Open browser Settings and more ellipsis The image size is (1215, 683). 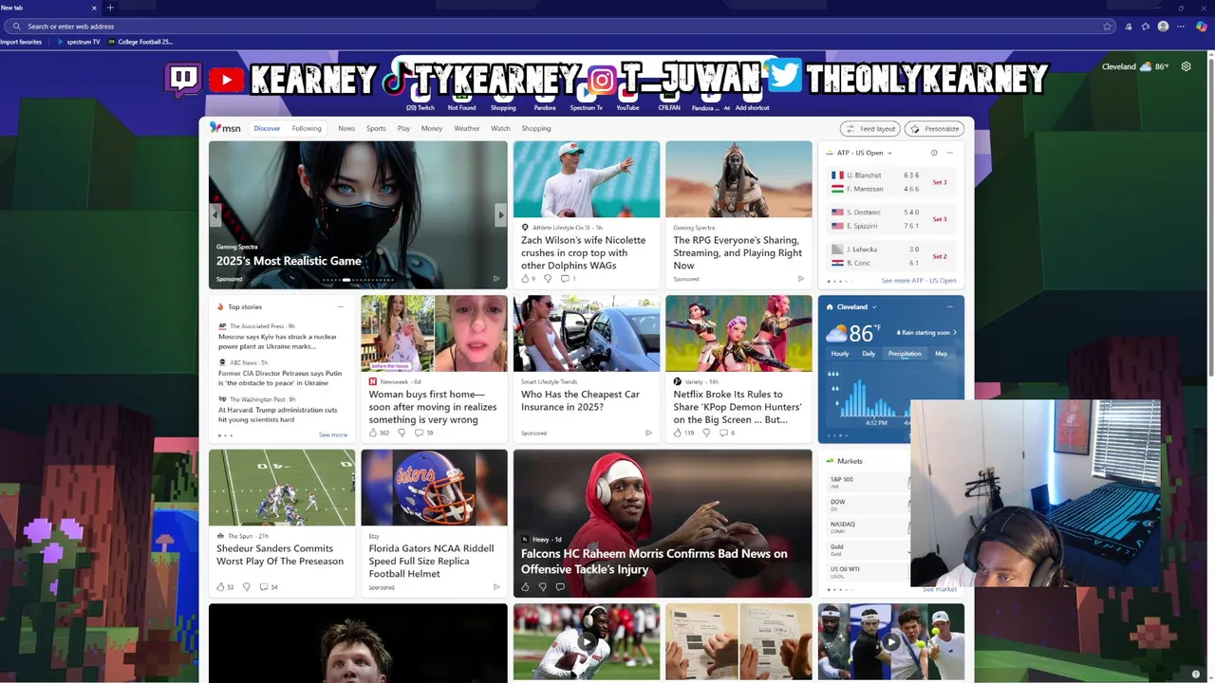(x=1181, y=27)
